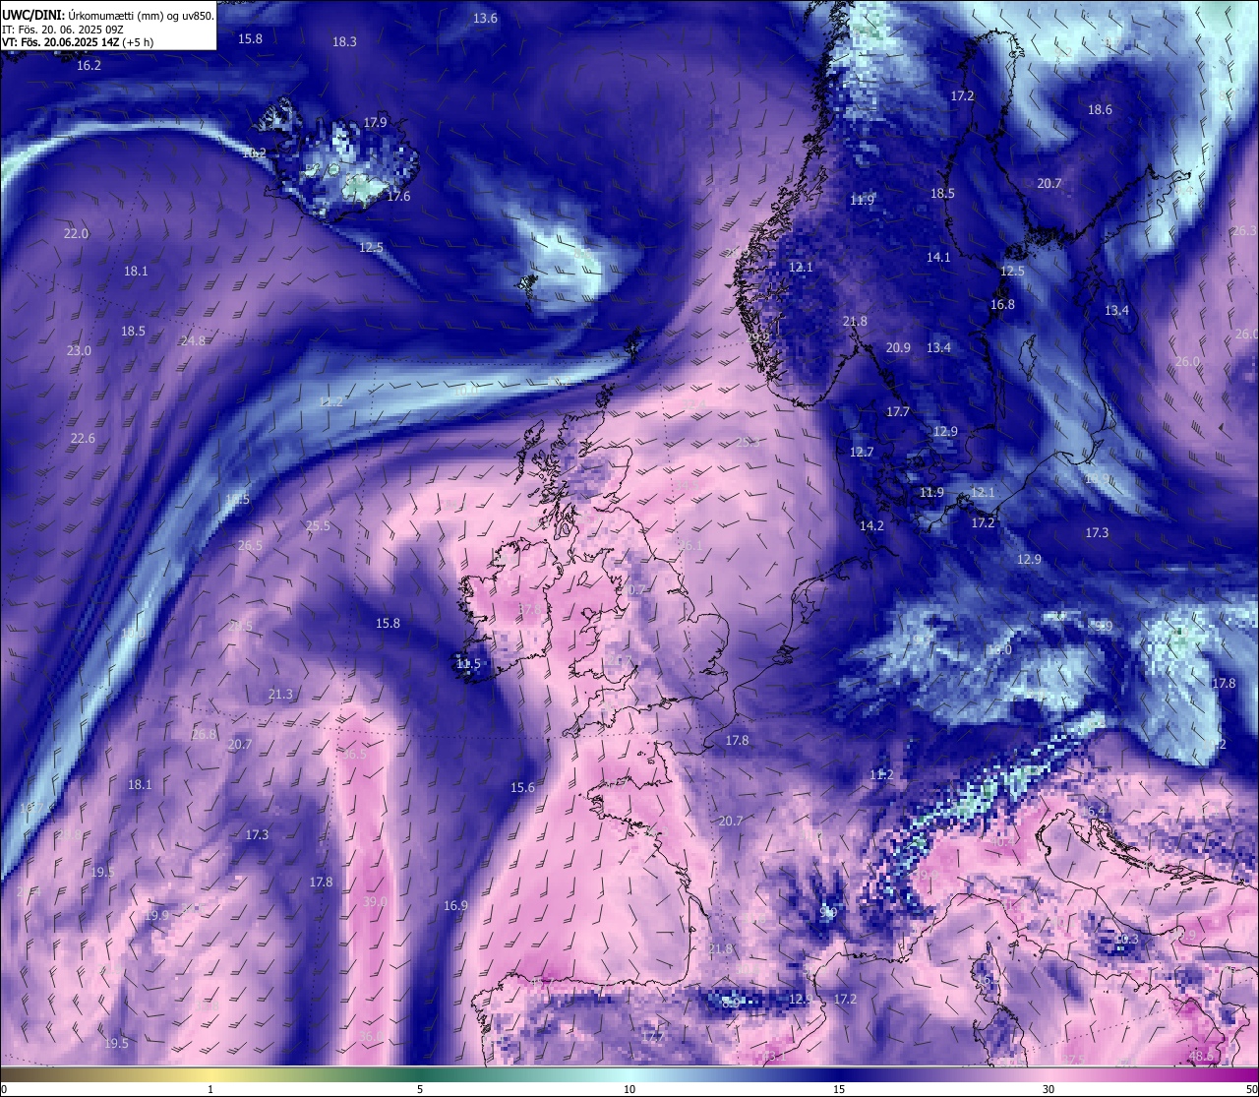Screen dimensions: 1259x1097
Task: Click the 1 label on color scale
Action: pyautogui.click(x=210, y=1089)
